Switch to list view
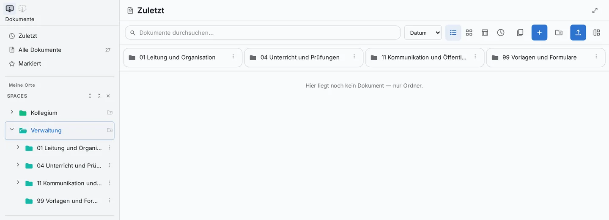609x220 pixels. (x=453, y=33)
